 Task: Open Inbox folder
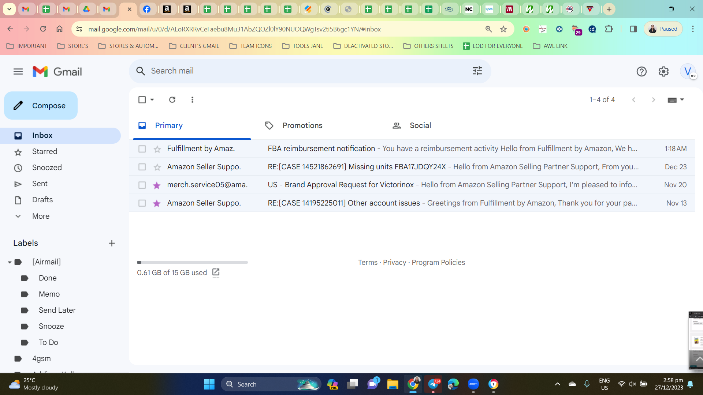(x=60, y=136)
